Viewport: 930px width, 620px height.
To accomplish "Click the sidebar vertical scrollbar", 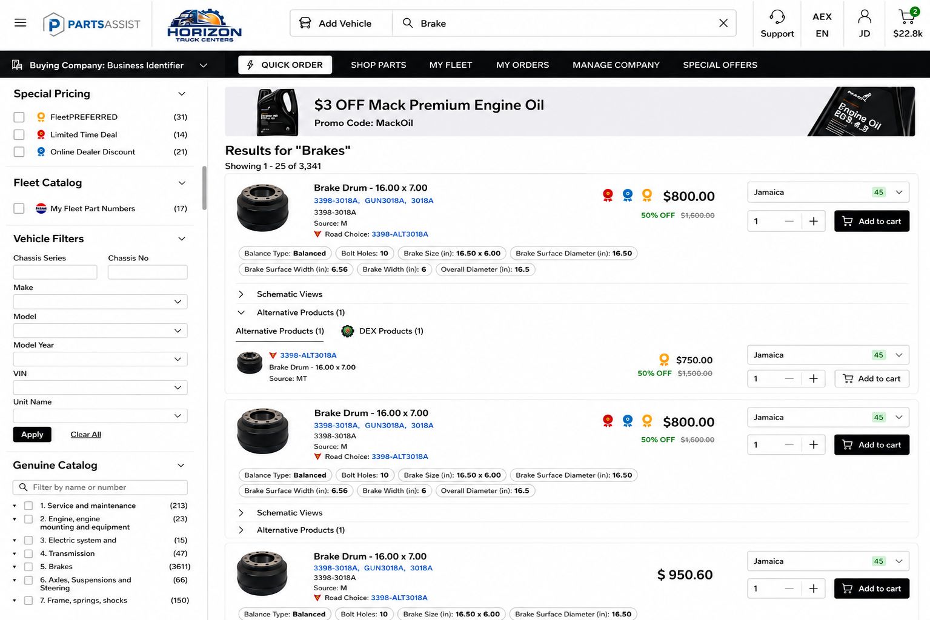I will [x=204, y=188].
